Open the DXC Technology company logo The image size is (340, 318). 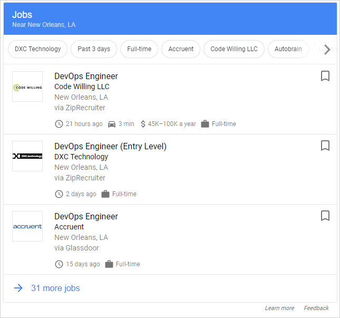pyautogui.click(x=27, y=156)
